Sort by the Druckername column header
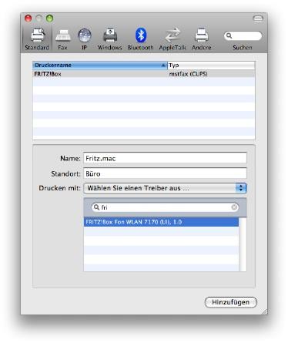 click(x=100, y=66)
